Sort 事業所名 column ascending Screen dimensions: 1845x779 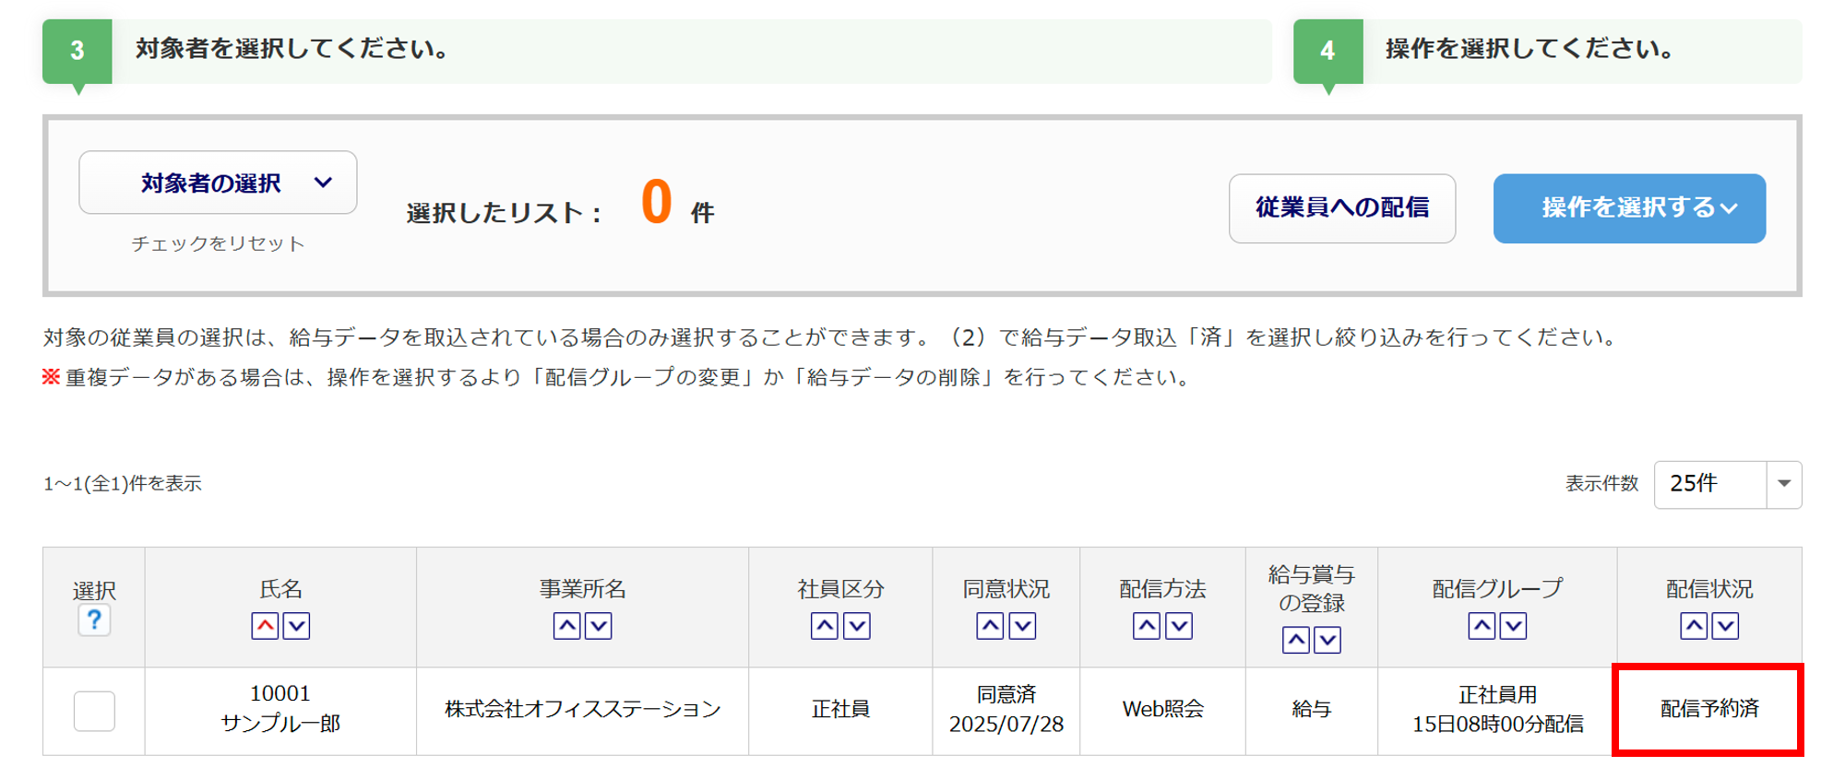(x=566, y=626)
